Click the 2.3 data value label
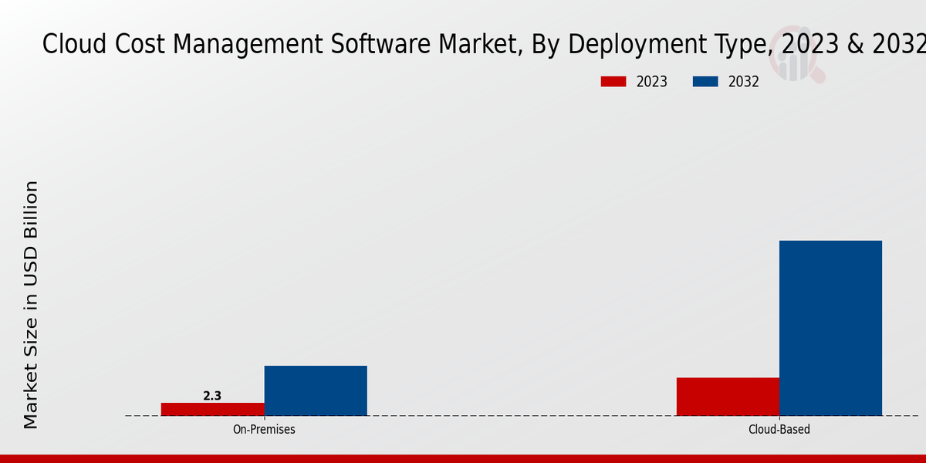926x463 pixels. pos(212,396)
